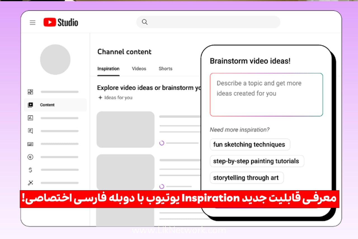Click the Channel content heading
358x239 pixels.
click(124, 52)
